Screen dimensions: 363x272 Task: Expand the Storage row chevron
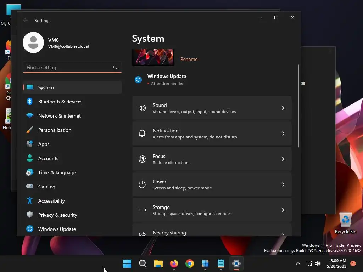click(x=283, y=210)
